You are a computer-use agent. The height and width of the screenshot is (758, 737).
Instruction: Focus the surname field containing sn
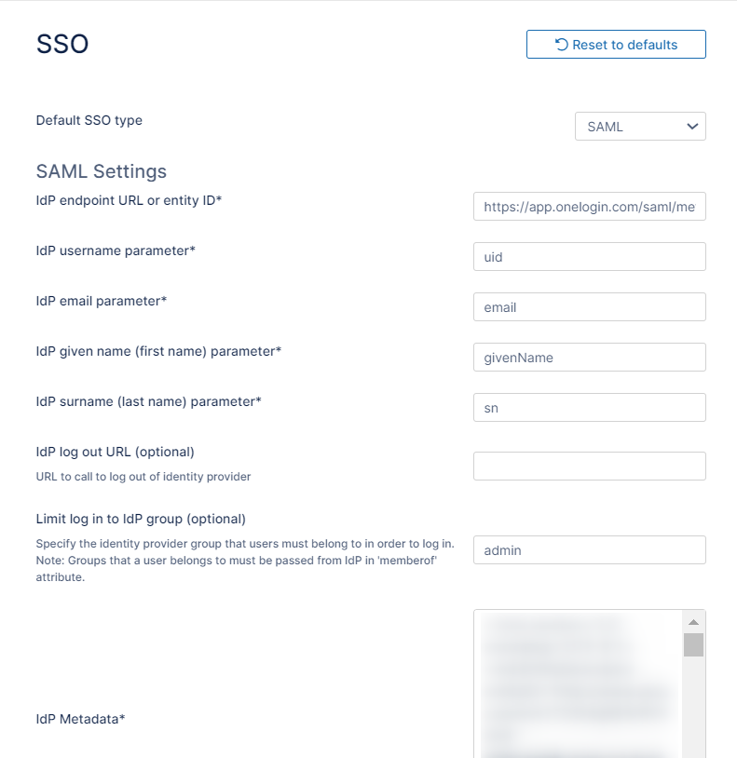pyautogui.click(x=589, y=408)
